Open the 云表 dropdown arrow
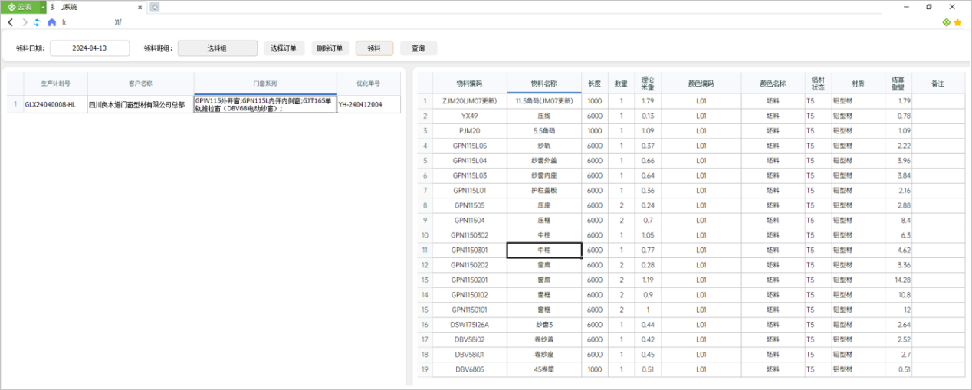The width and height of the screenshot is (972, 390). pyautogui.click(x=43, y=7)
